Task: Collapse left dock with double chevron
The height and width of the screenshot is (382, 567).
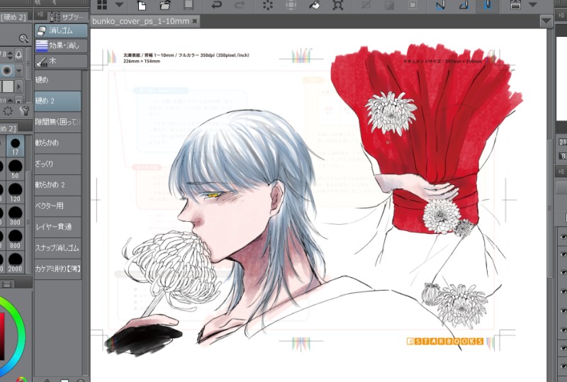Action: [x=38, y=3]
